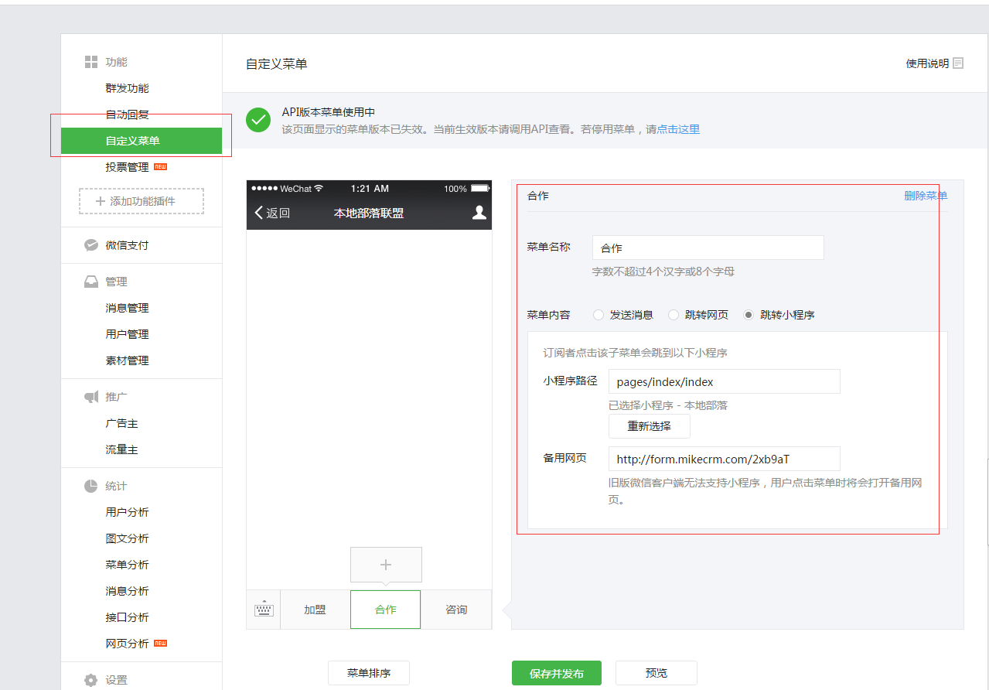Click the 菜单排序 button
Image resolution: width=989 pixels, height=690 pixels.
(x=369, y=673)
